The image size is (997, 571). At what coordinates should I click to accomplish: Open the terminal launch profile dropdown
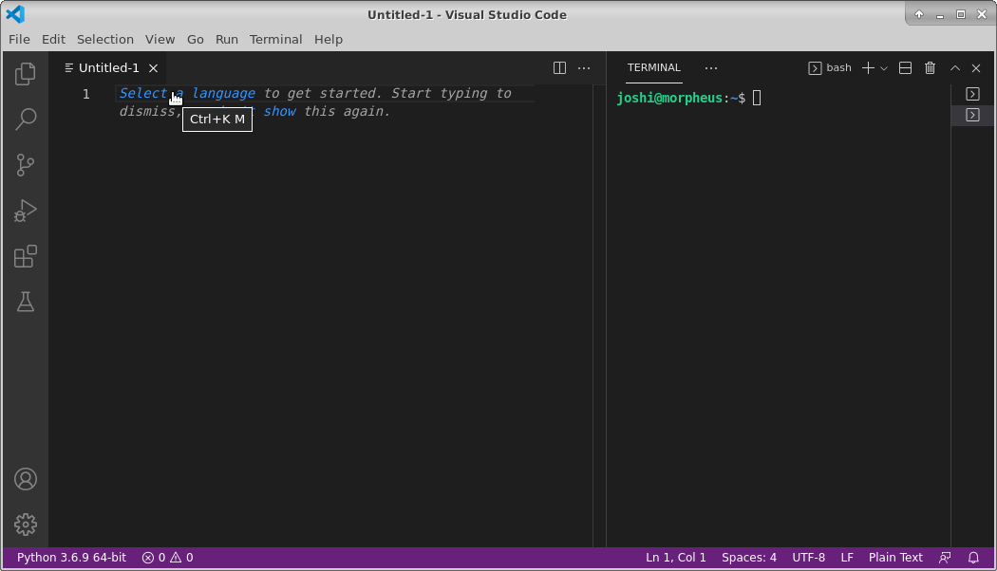pos(884,67)
